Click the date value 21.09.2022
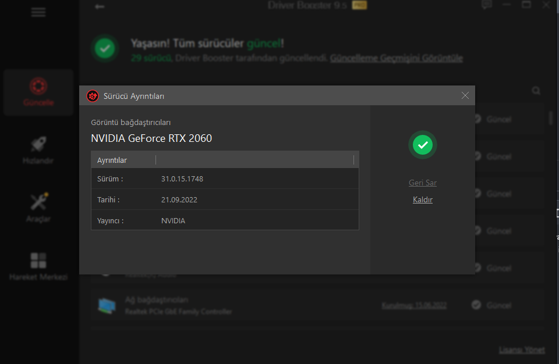Image resolution: width=559 pixels, height=364 pixels. click(x=179, y=200)
